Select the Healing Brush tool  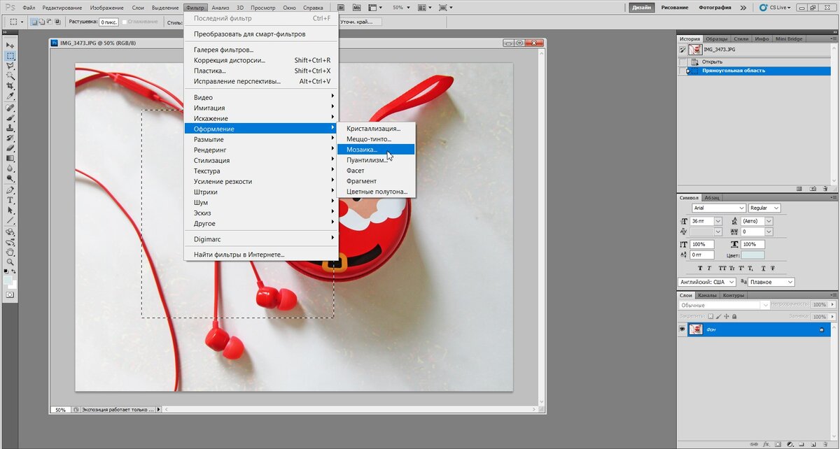pyautogui.click(x=10, y=108)
